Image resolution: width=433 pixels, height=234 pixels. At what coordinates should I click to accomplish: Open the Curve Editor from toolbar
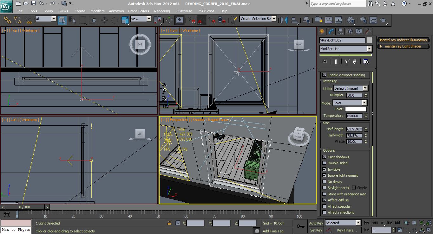[328, 20]
